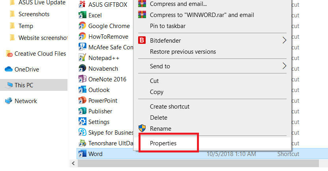Click the Shortcut type text in Word row
328x171 pixels.
(288, 154)
